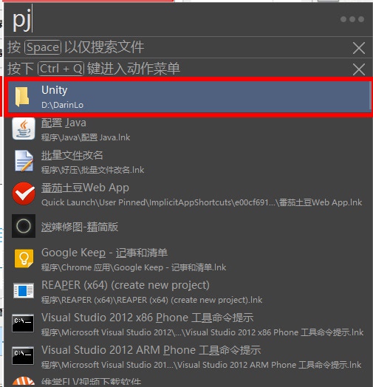This screenshot has height=387, width=373.
Task: Click the Java configuration icon
Action: 24,129
